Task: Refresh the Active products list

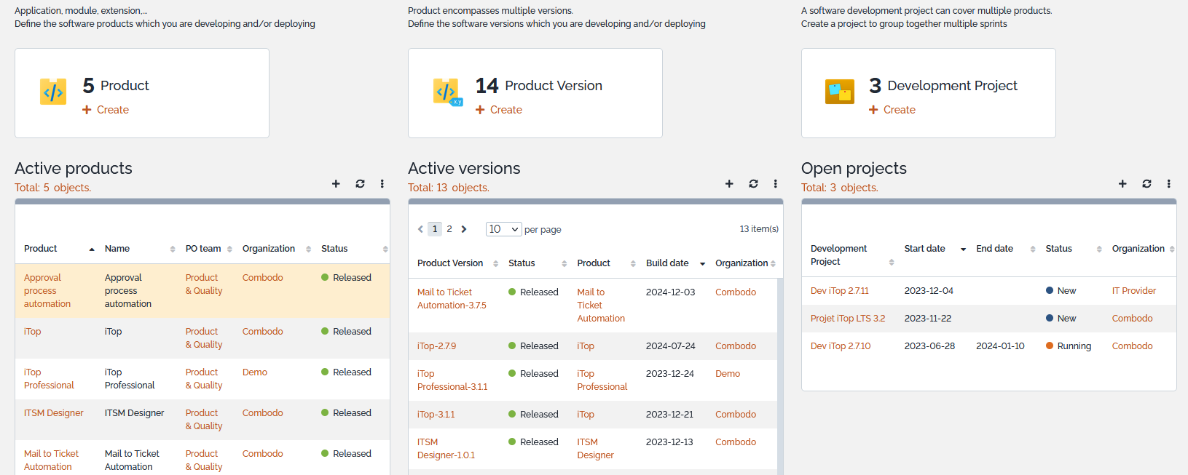Action: click(360, 184)
